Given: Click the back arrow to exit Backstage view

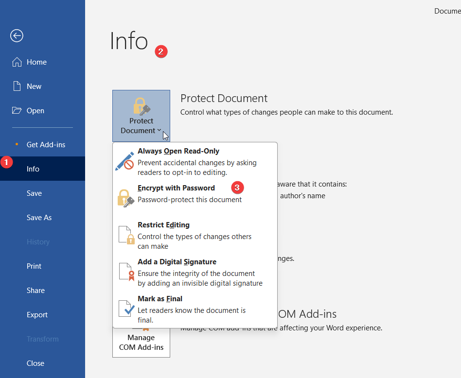Looking at the screenshot, I should [16, 35].
